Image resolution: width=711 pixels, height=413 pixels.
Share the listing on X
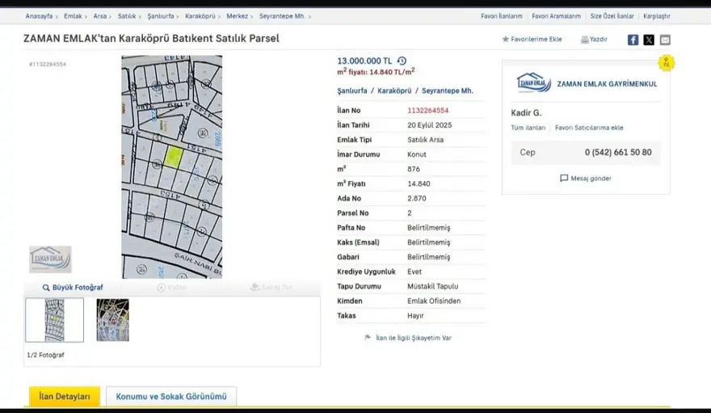(x=649, y=40)
